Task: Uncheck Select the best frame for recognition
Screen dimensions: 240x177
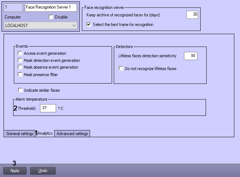Action: (89, 25)
